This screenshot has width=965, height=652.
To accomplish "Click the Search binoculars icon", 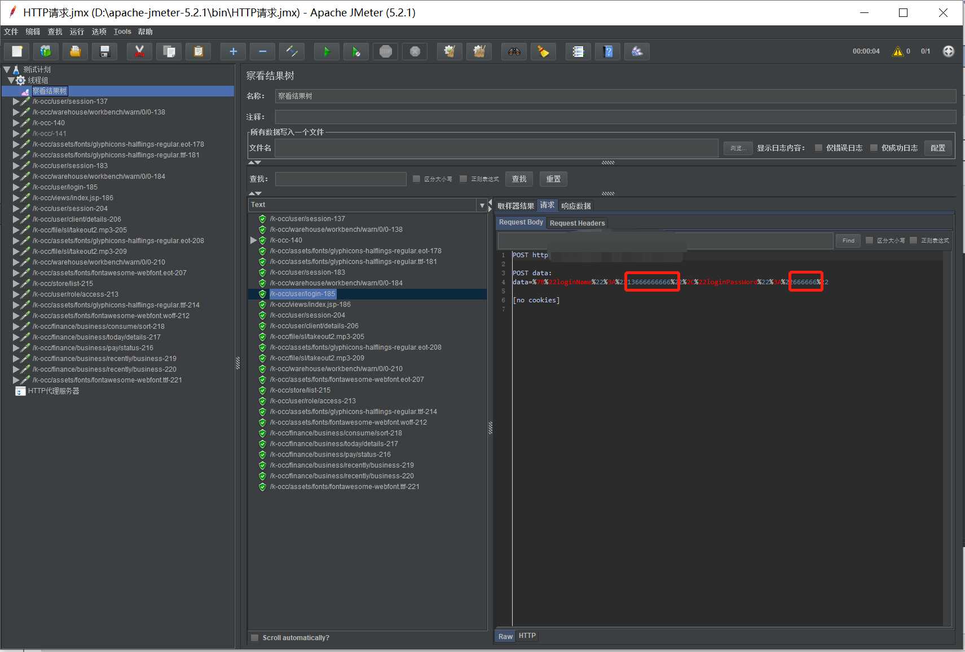I will 514,51.
